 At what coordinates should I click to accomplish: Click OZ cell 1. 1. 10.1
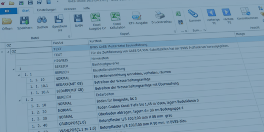39,86
